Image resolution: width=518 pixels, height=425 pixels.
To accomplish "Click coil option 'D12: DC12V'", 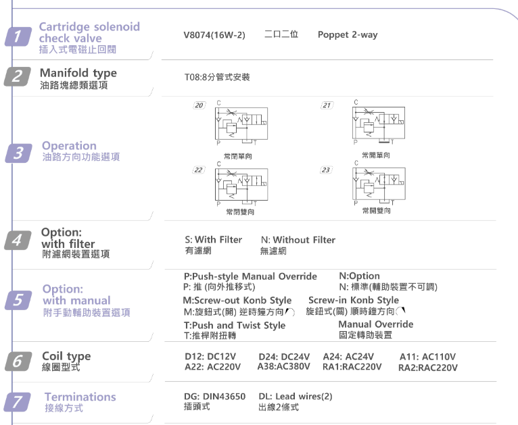I will 210,357.
